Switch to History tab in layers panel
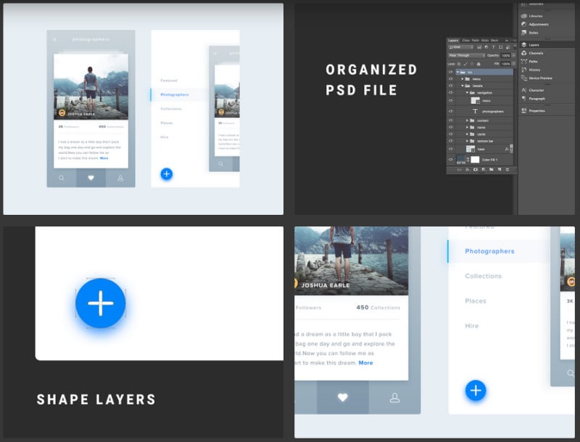This screenshot has height=442, width=580. 485,41
